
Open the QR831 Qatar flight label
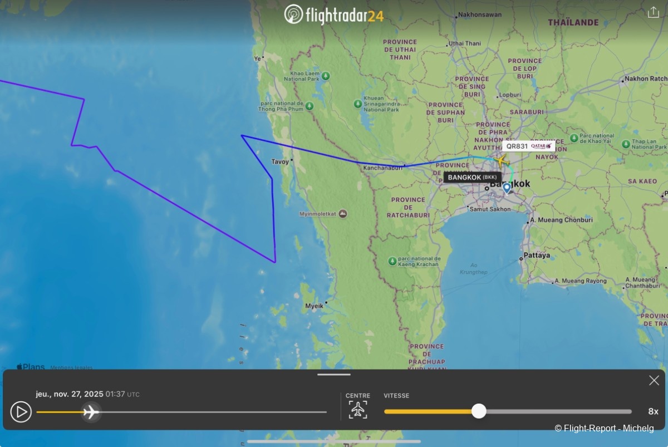(x=529, y=146)
